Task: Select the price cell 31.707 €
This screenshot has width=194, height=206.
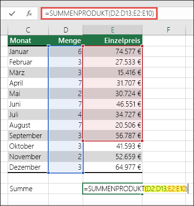Action: 112,83
